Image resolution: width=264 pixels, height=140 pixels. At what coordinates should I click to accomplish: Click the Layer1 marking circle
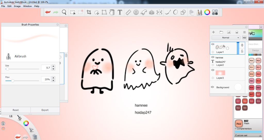[213, 52]
